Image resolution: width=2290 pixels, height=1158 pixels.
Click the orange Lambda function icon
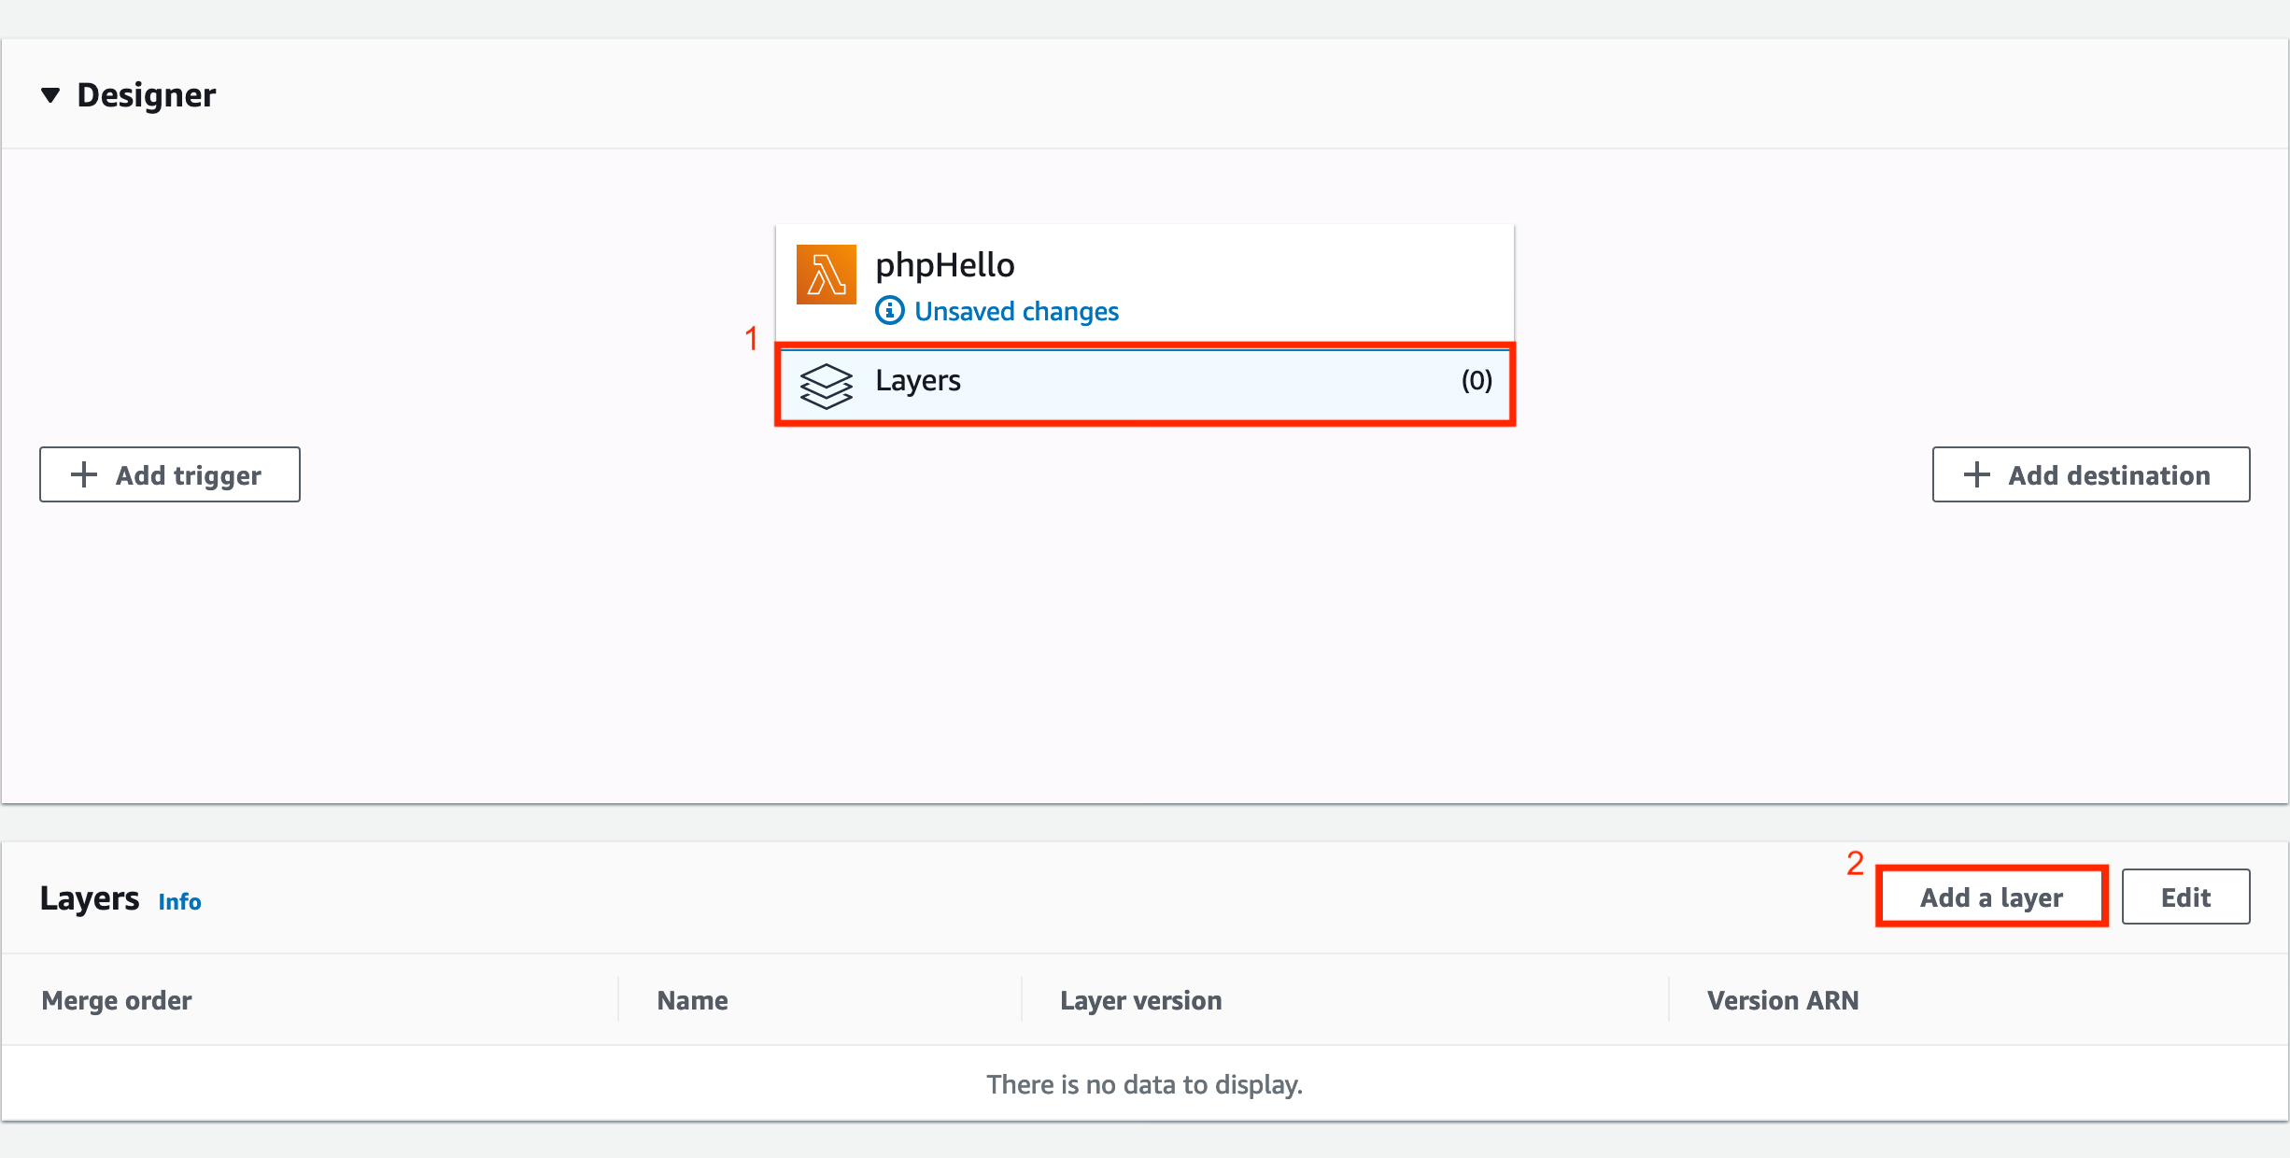tap(826, 275)
